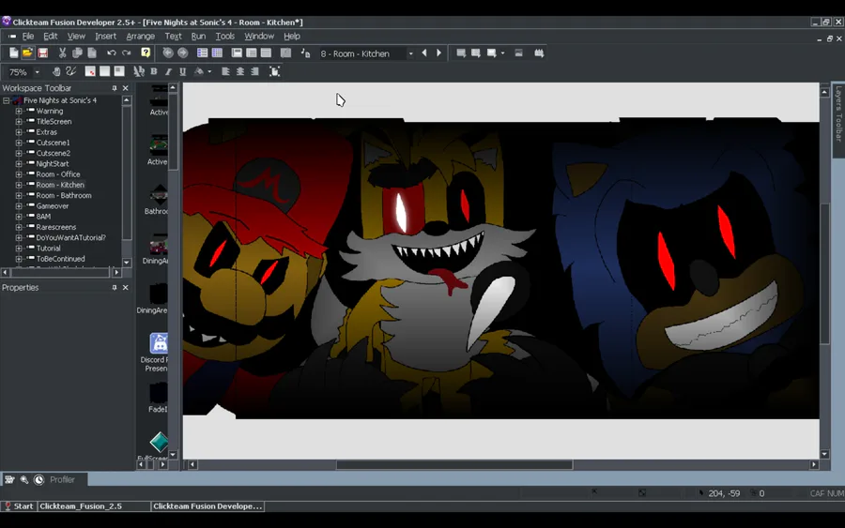Image resolution: width=845 pixels, height=528 pixels.
Task: Toggle Bold text formatting
Action: coord(154,71)
